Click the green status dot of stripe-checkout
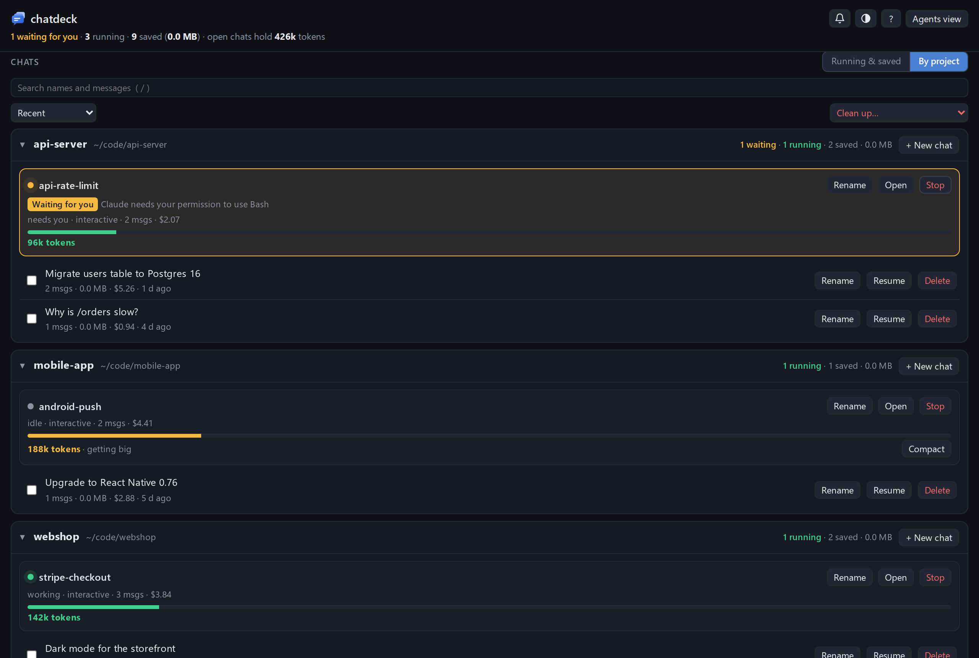Screen dimensions: 979x658 click(30, 577)
